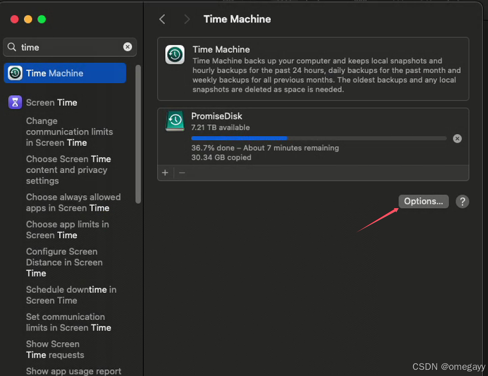Add a backup disk with plus button
The image size is (488, 376).
[x=165, y=173]
